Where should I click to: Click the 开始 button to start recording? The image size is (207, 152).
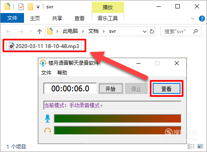tap(111, 88)
